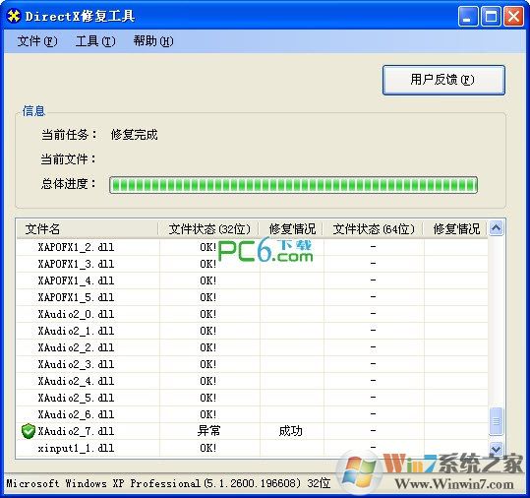530x498 pixels.
Task: Maximize the DirectX repair tool window
Action: pyautogui.click(x=491, y=16)
